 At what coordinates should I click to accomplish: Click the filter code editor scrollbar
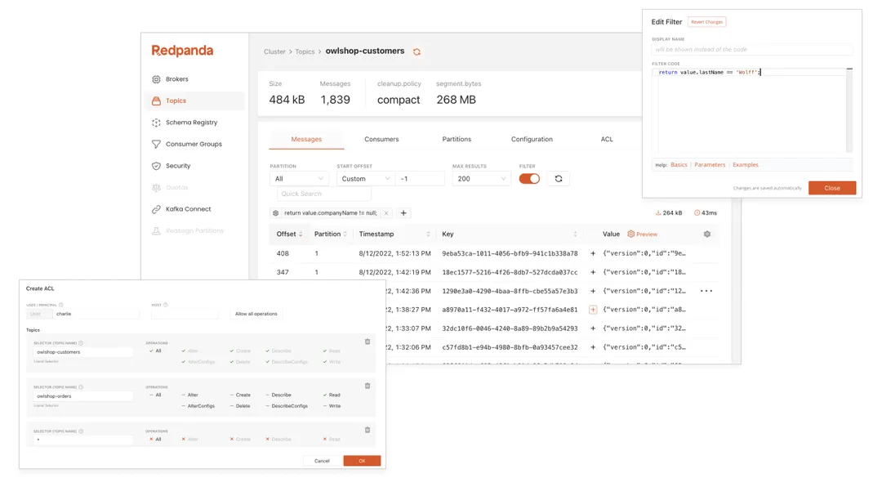(x=849, y=110)
